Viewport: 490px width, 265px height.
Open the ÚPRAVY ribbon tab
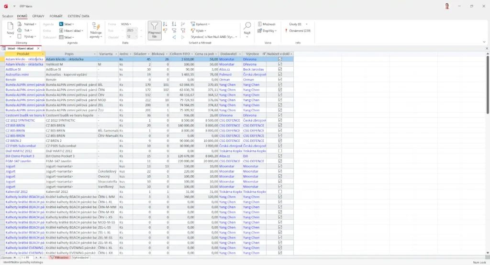[38, 16]
